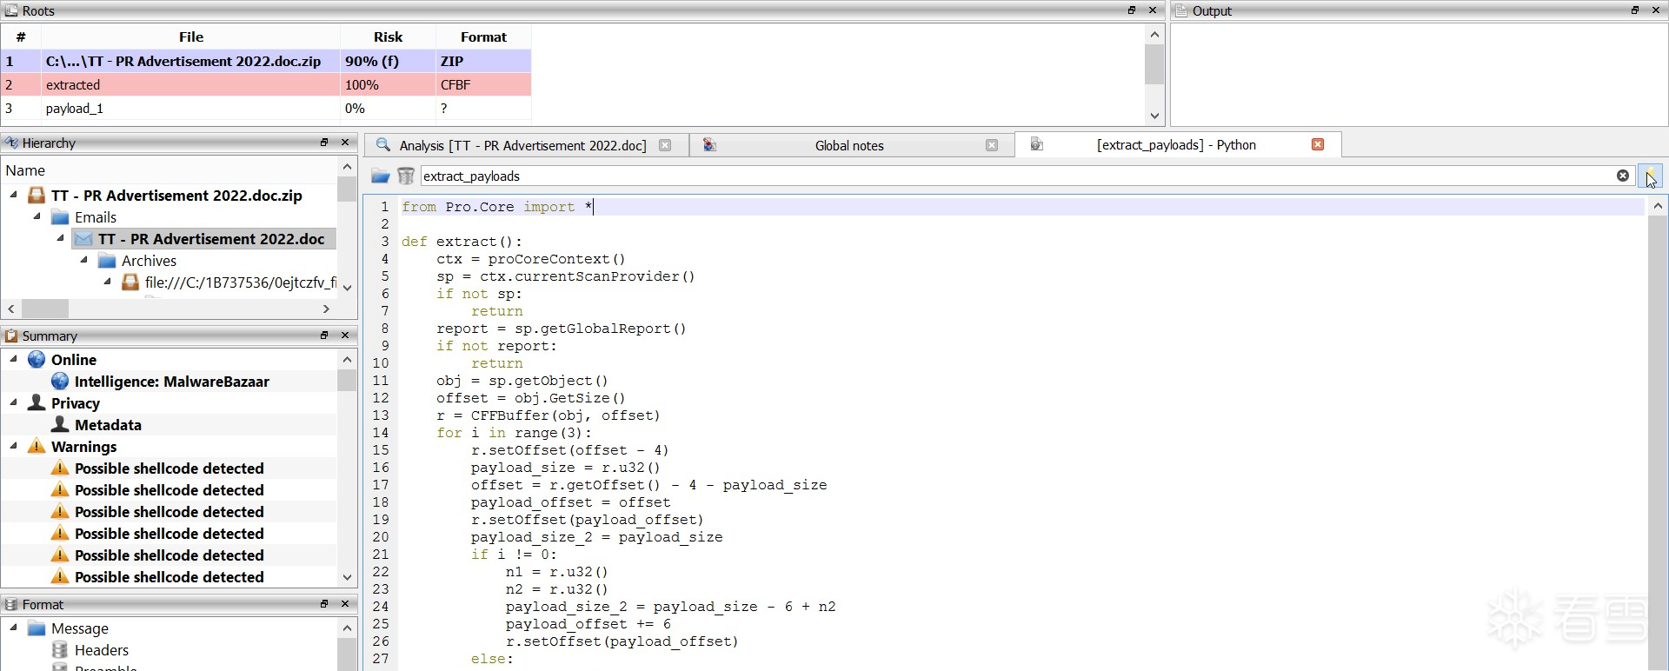Click the person icon next to Privacy
The height and width of the screenshot is (671, 1669).
[37, 403]
